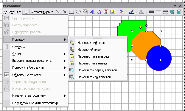
Task: Open the Dash Style options
Action: (158, 12)
